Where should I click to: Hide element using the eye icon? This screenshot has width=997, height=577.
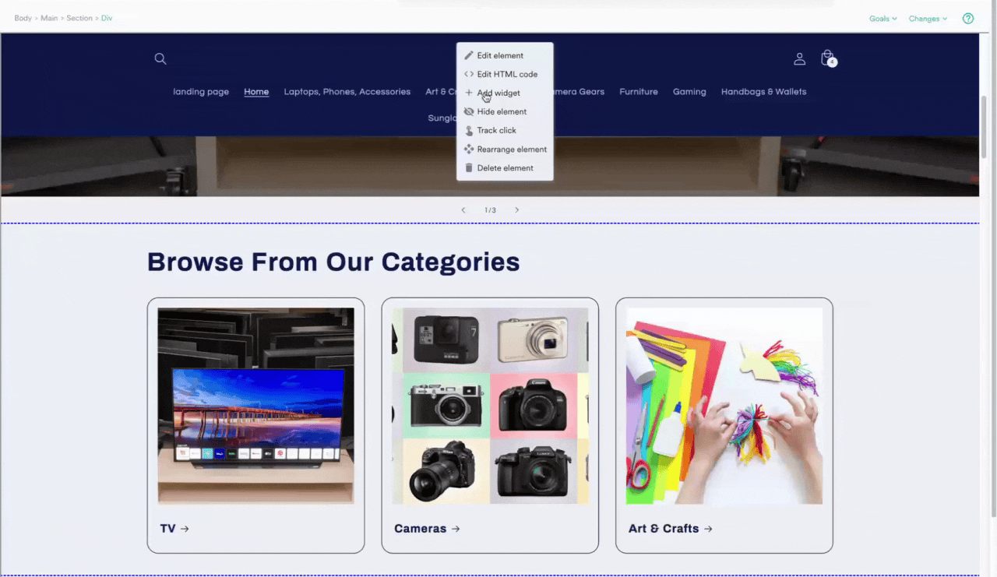click(468, 111)
